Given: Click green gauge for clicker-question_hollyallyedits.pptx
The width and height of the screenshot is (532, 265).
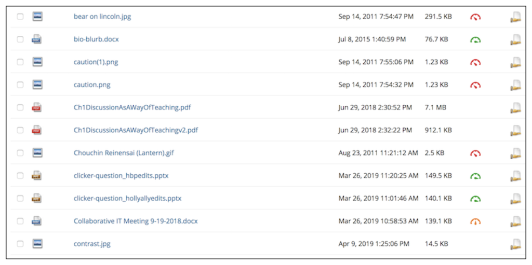Looking at the screenshot, I should 475,199.
